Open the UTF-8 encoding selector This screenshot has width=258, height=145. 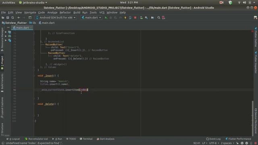point(214,143)
